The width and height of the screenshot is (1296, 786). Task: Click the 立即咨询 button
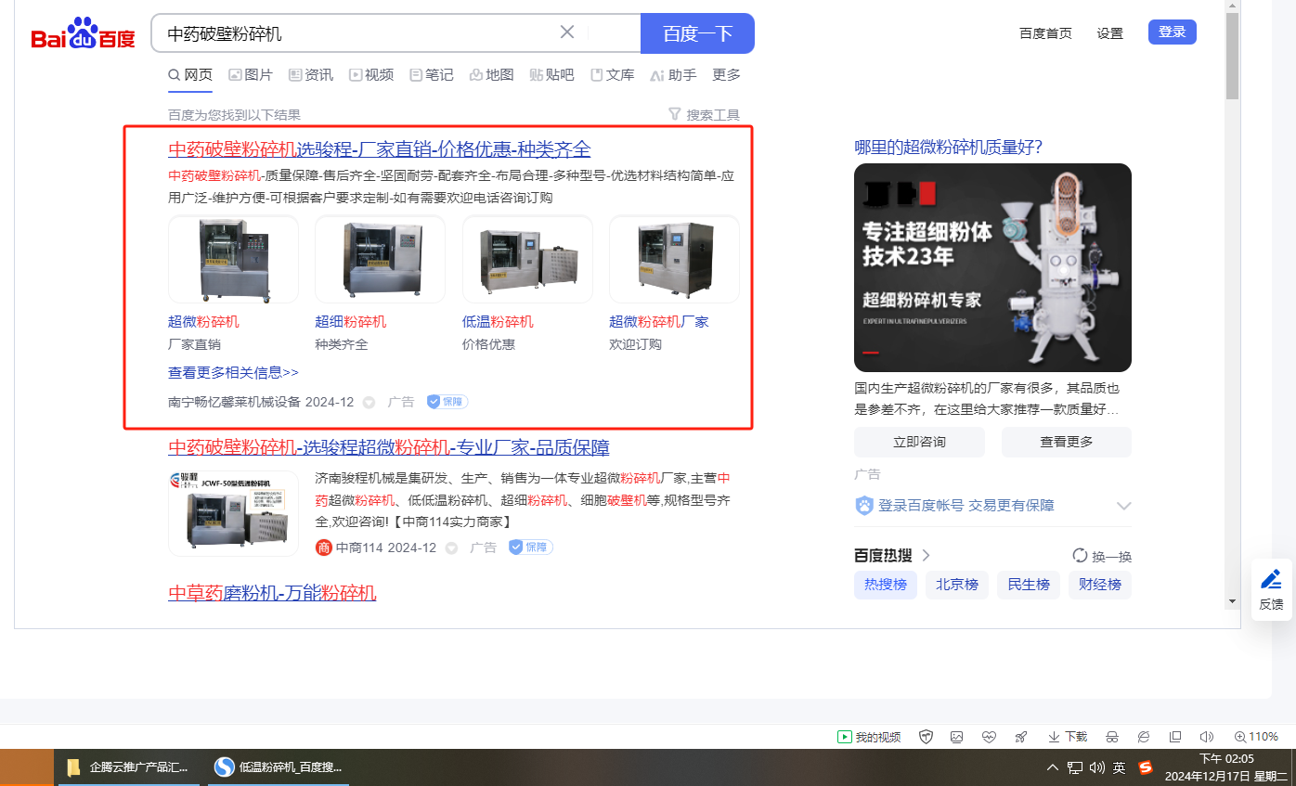coord(919,442)
